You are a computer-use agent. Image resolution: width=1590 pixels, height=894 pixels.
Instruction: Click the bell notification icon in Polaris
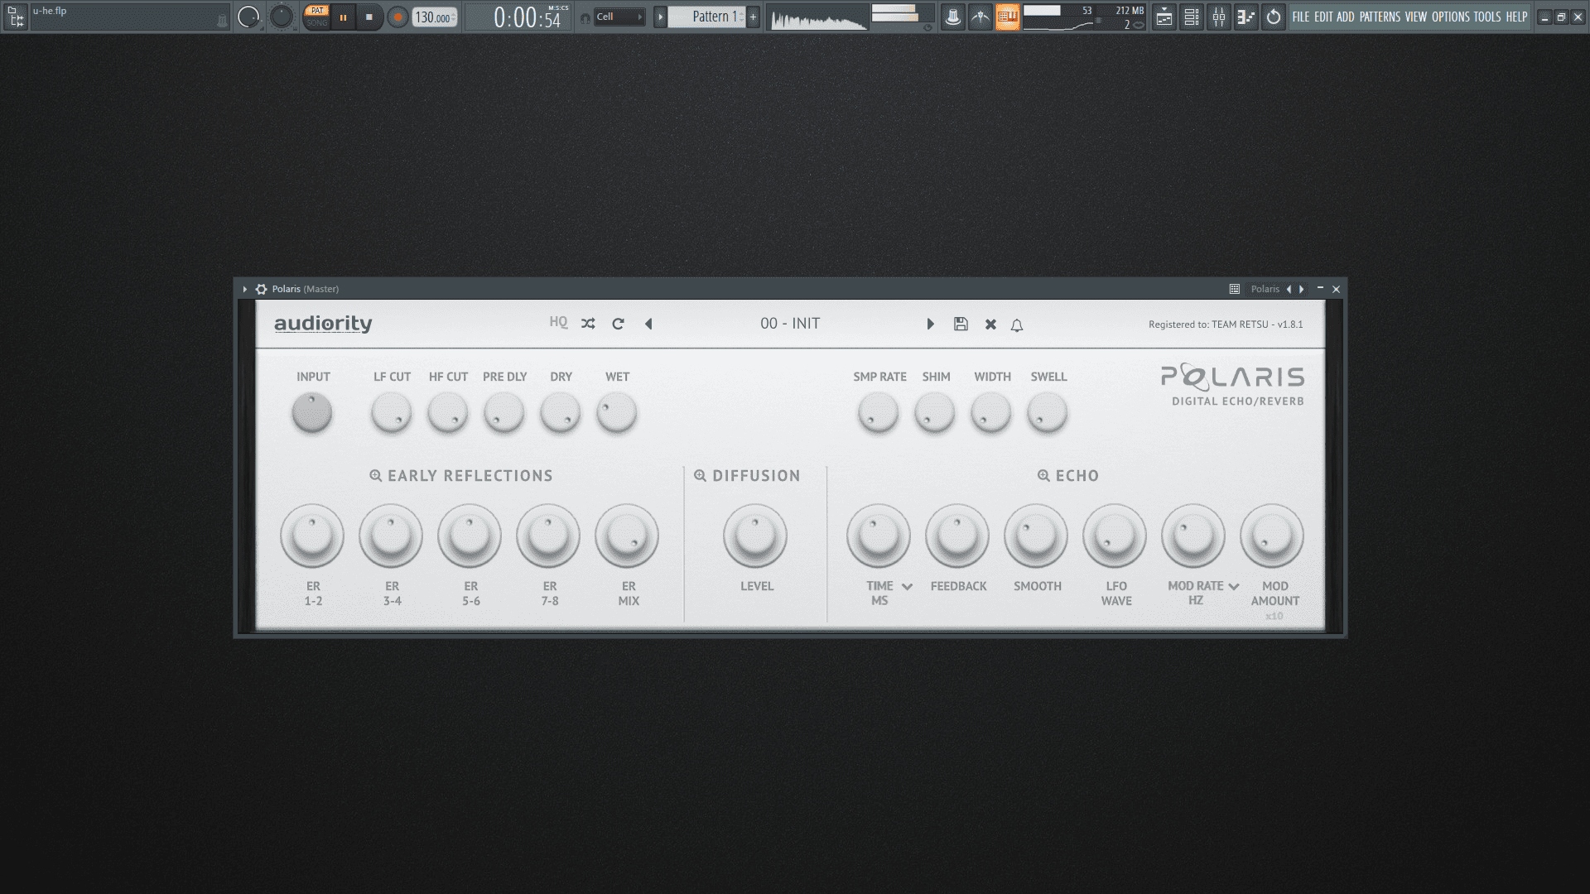coord(1017,325)
